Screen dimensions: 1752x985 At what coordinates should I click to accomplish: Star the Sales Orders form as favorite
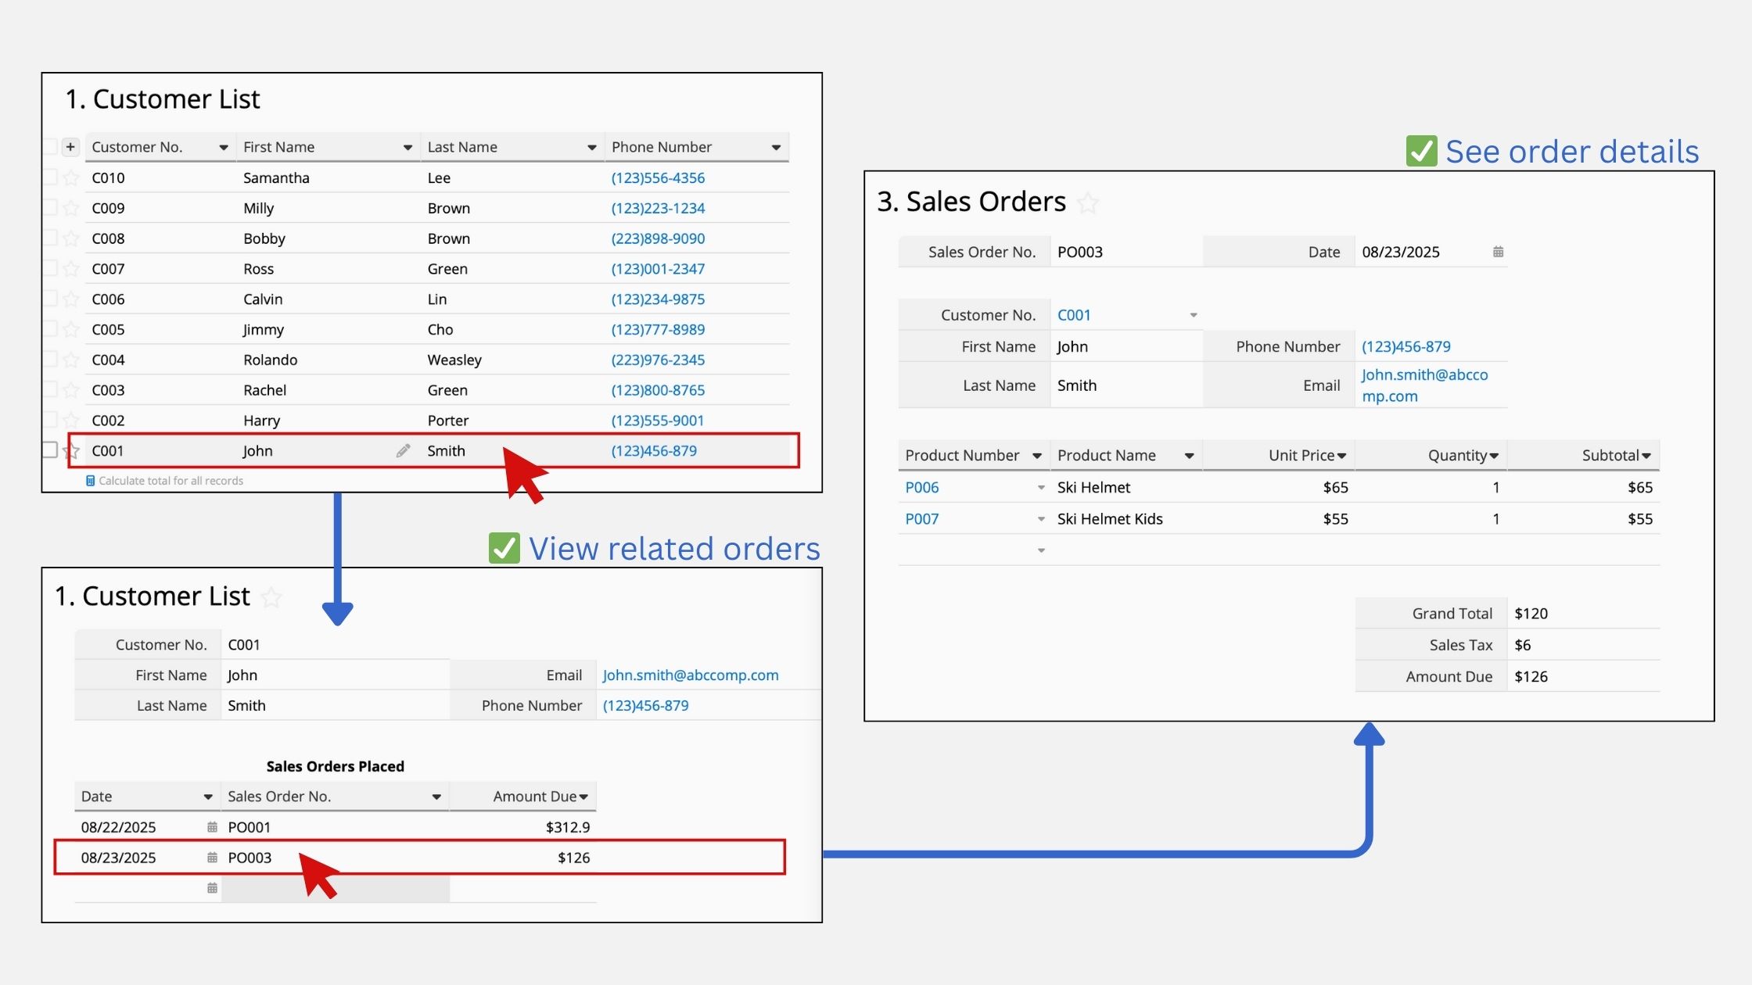(x=1089, y=203)
